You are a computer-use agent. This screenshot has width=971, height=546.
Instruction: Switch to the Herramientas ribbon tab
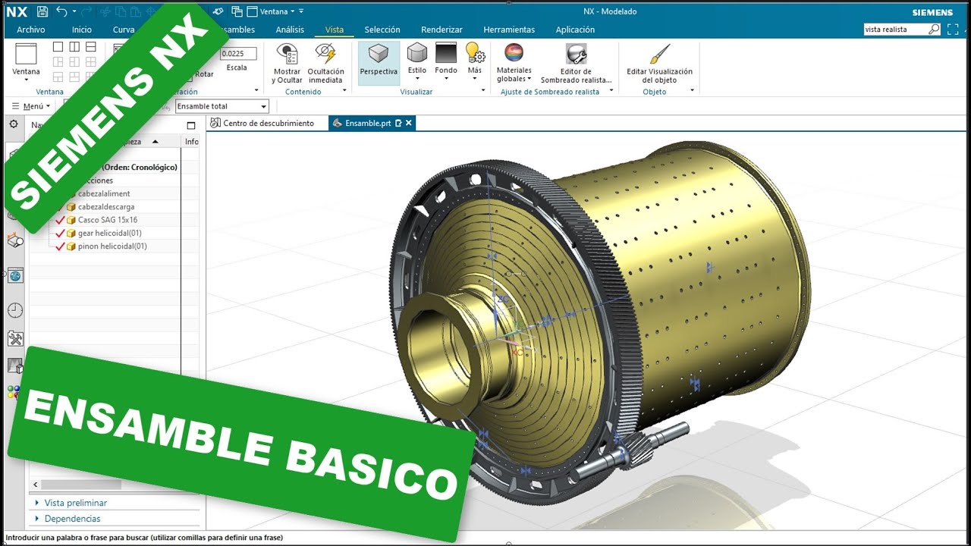(509, 30)
